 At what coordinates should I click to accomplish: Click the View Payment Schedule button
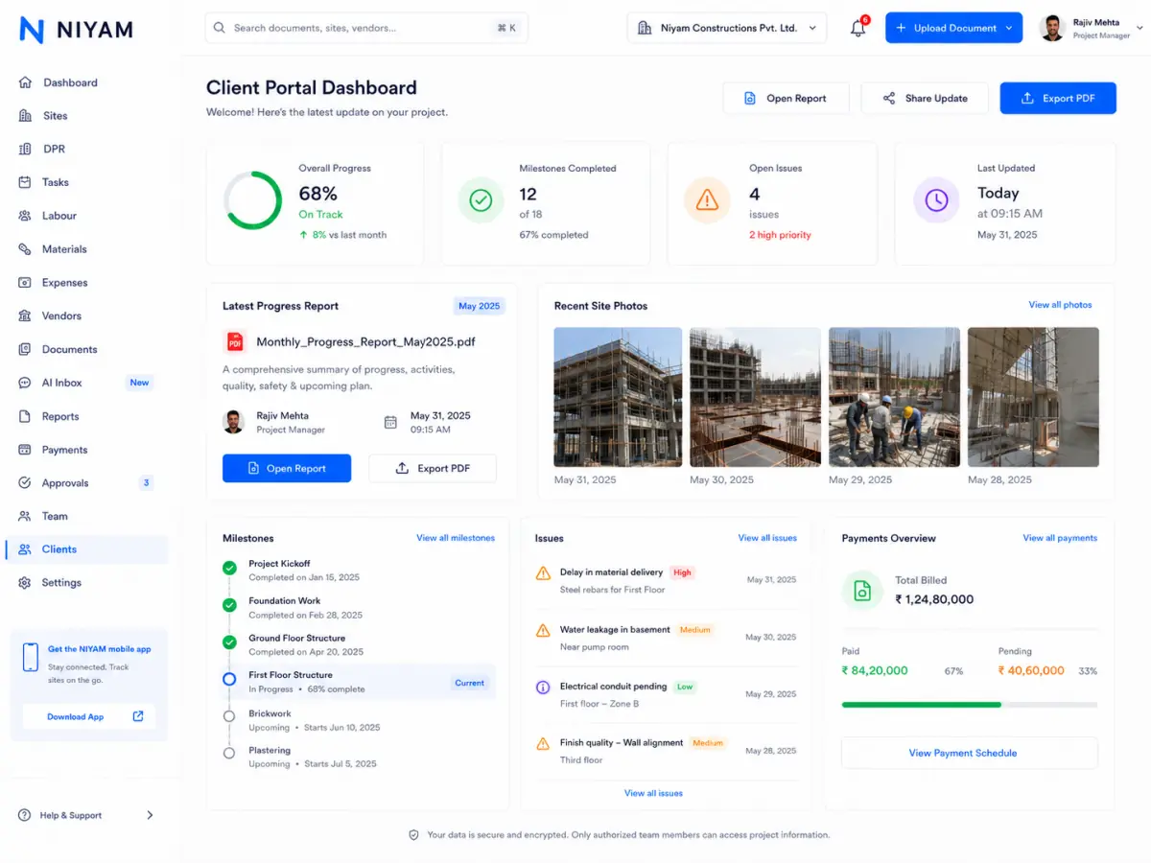point(969,753)
